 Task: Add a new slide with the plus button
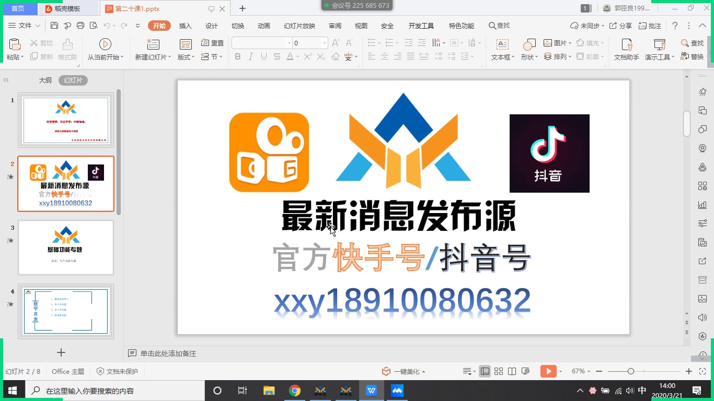(61, 352)
